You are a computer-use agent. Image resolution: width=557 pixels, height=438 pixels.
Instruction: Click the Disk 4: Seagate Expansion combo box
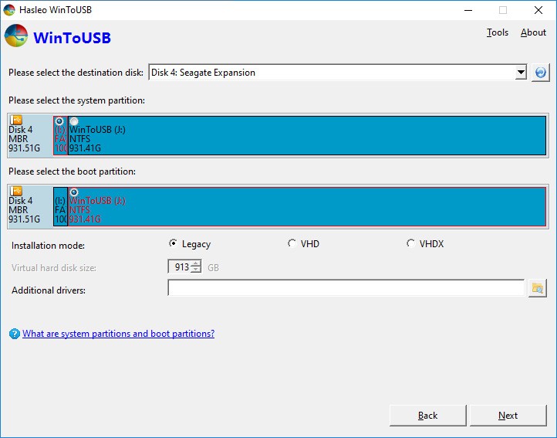(337, 73)
